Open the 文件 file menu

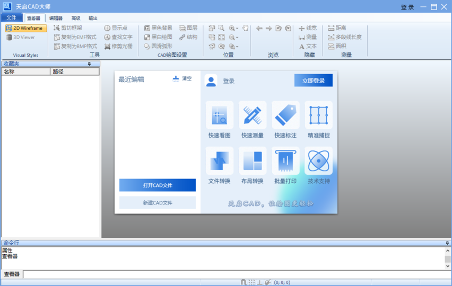(x=12, y=17)
